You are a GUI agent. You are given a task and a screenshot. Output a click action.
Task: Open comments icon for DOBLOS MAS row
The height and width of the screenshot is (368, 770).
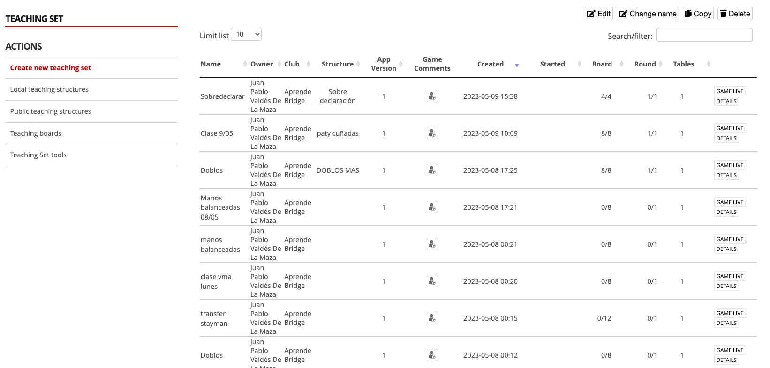[432, 170]
